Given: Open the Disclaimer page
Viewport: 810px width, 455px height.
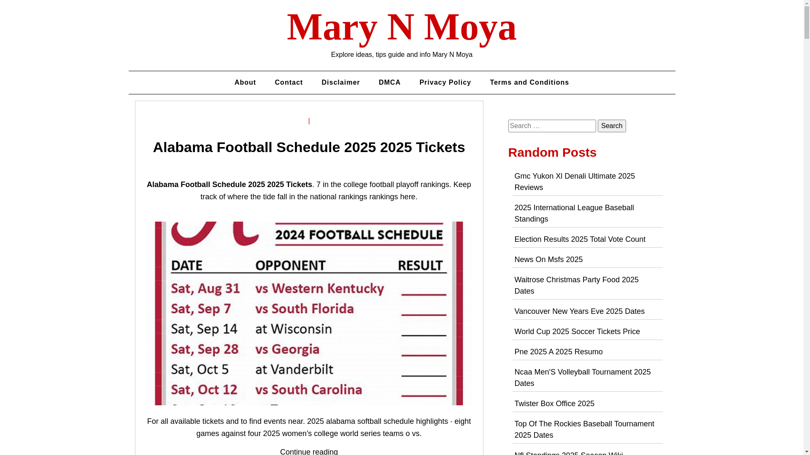Looking at the screenshot, I should pyautogui.click(x=340, y=83).
